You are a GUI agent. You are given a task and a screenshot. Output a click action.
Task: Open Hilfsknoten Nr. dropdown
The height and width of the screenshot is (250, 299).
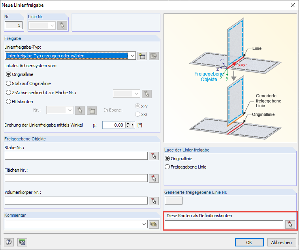pos(70,110)
